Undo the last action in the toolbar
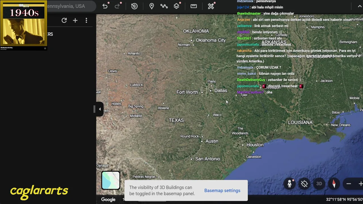The height and width of the screenshot is (204, 363). point(105,6)
